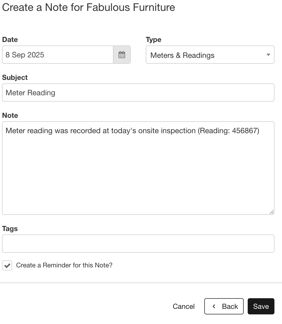The image size is (282, 324).
Task: Click the Date field showing 8 Sep 2025
Action: pos(58,55)
